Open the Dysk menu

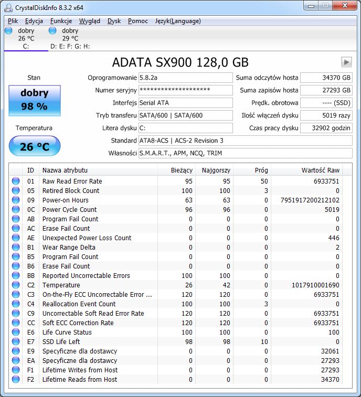click(114, 21)
